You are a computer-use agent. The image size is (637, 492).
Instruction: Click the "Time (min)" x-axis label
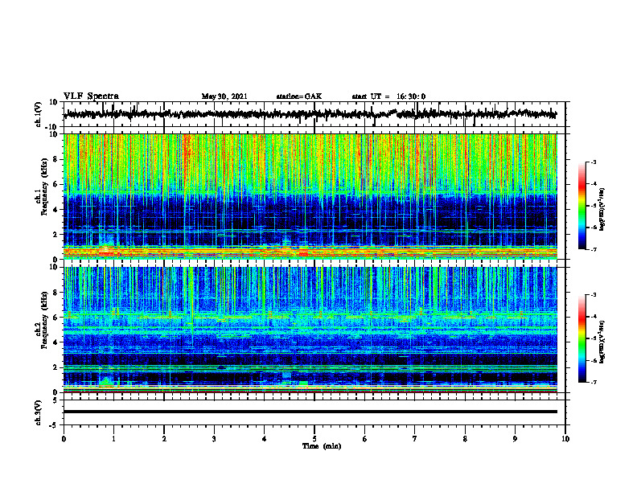[x=322, y=446]
